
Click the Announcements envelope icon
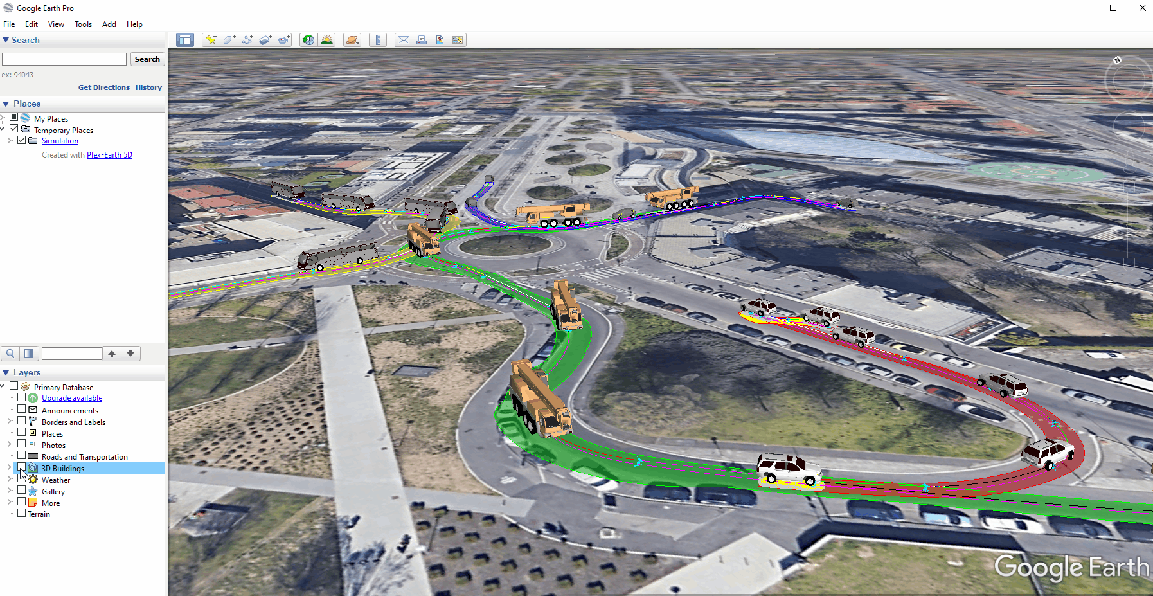(x=33, y=410)
